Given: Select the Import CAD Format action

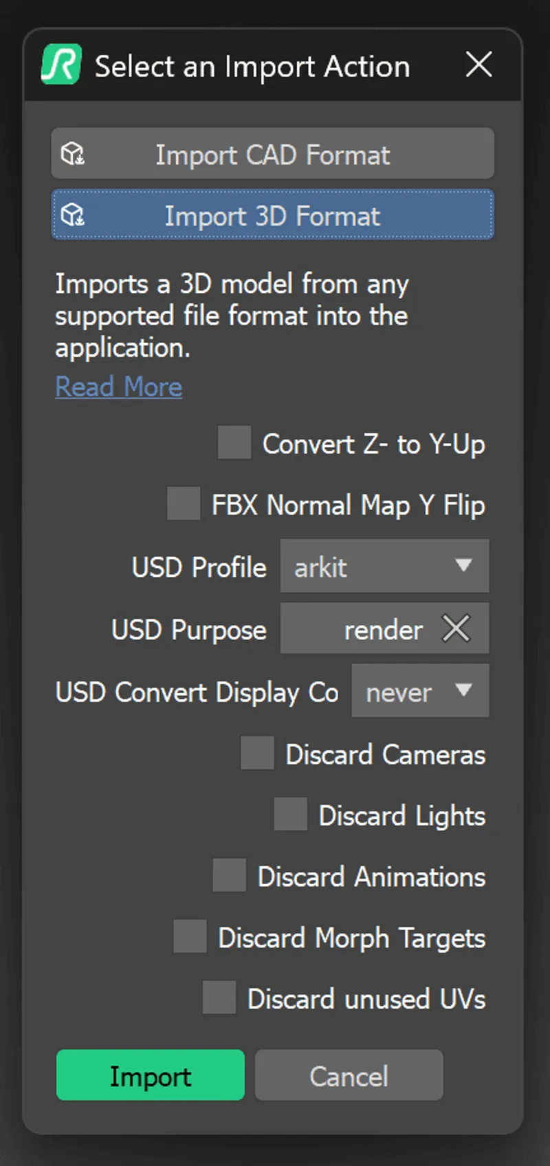Looking at the screenshot, I should (273, 153).
